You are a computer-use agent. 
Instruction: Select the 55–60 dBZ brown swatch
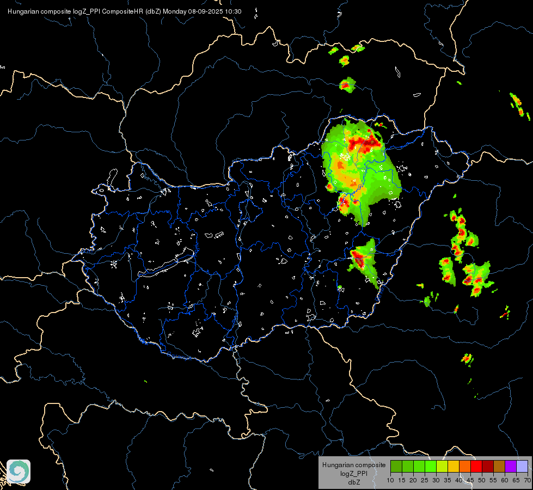(x=499, y=466)
